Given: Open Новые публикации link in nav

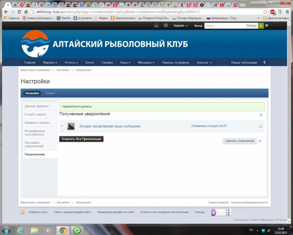Looking at the screenshot, I should pyautogui.click(x=244, y=63).
